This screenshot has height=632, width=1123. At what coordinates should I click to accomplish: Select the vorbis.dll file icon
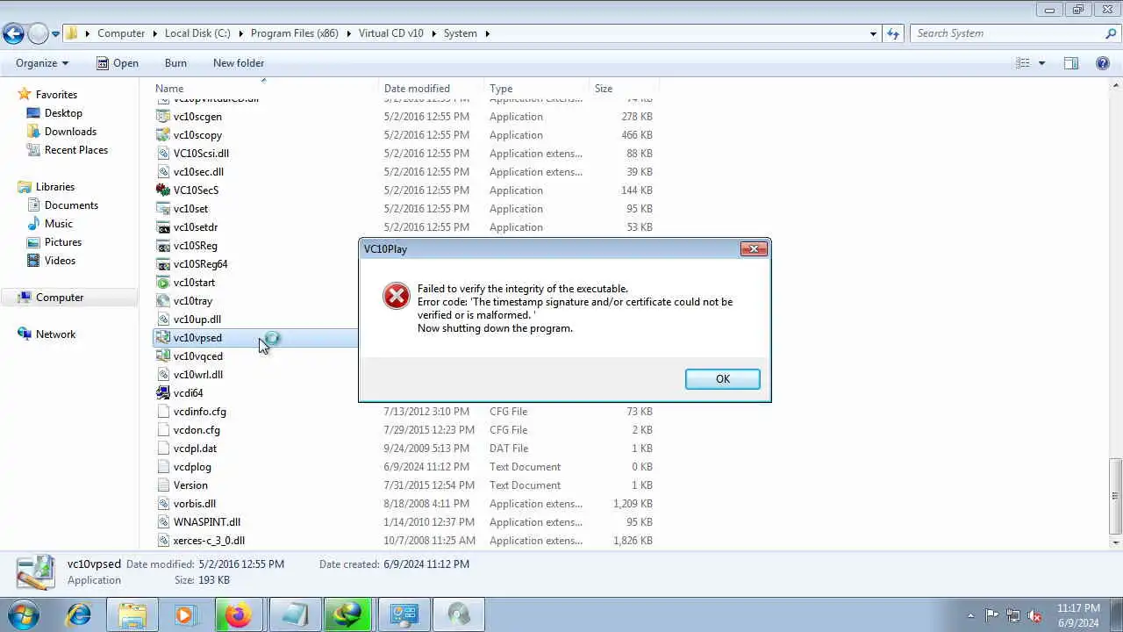(162, 503)
